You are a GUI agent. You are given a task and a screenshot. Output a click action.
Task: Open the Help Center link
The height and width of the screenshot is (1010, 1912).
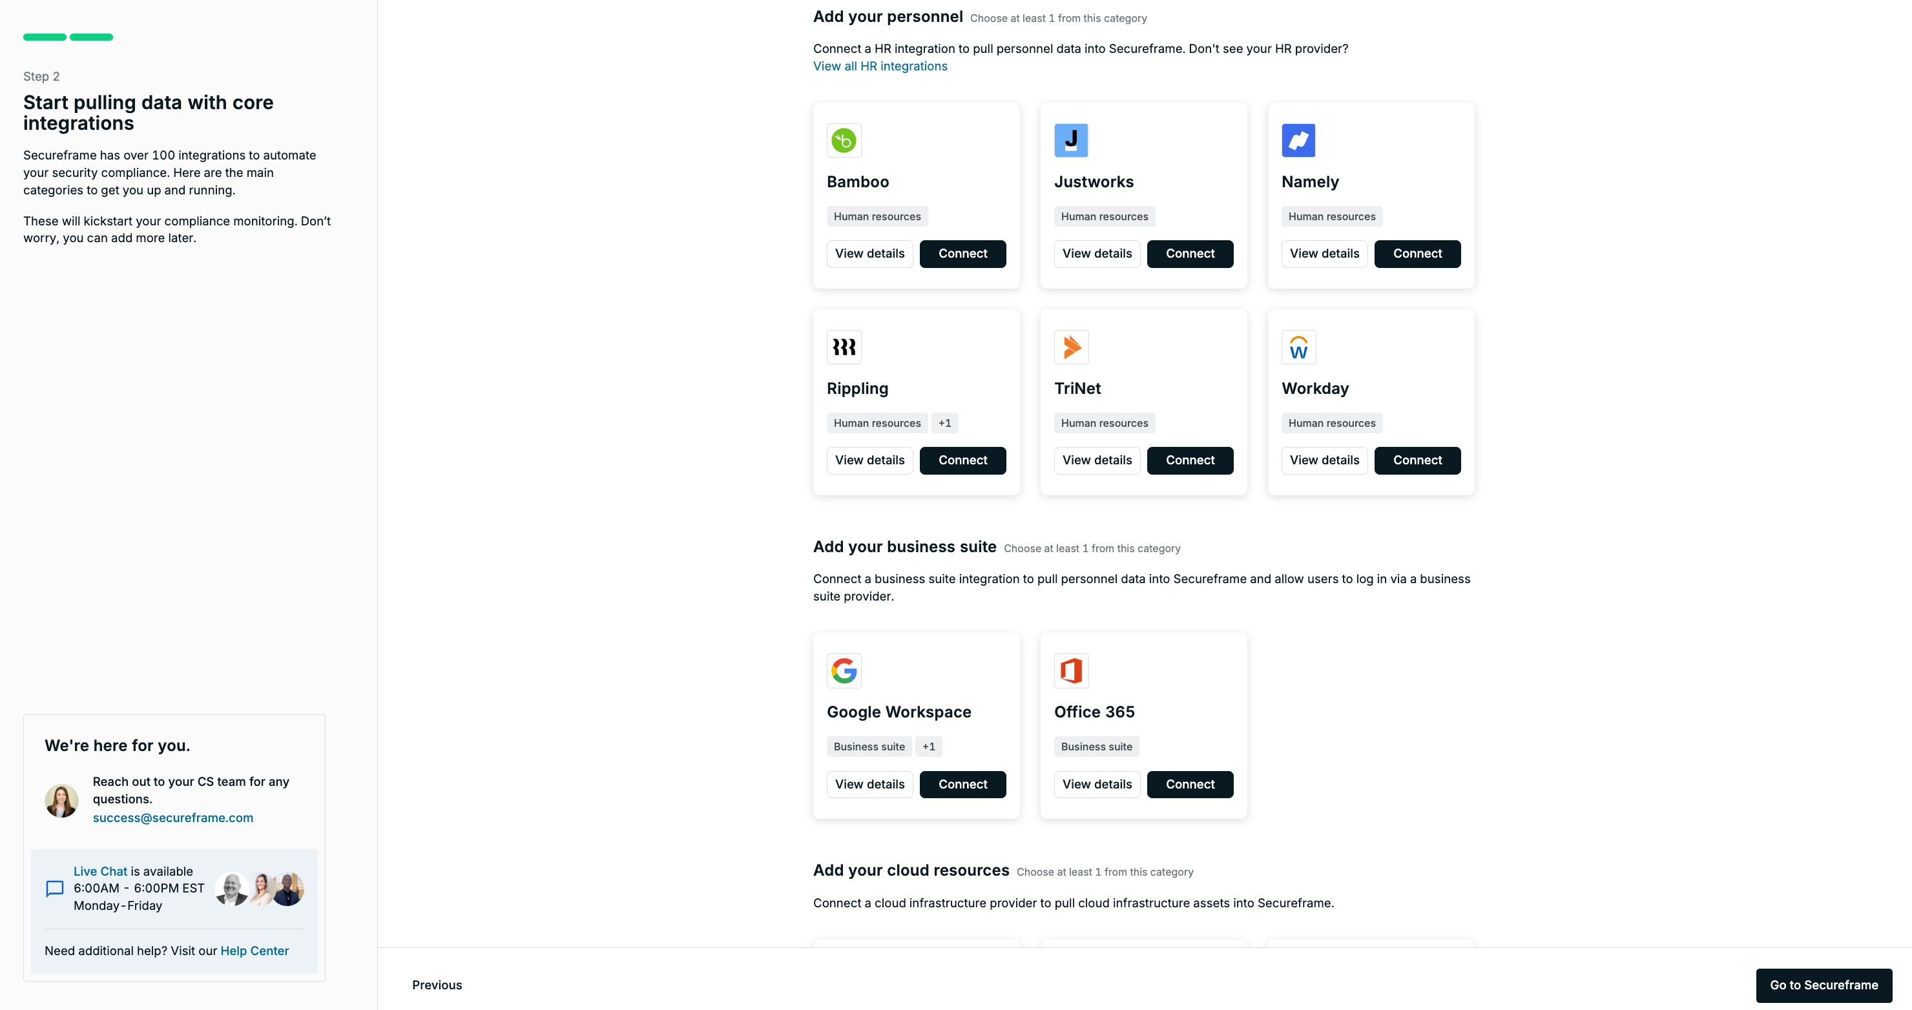[x=255, y=951]
